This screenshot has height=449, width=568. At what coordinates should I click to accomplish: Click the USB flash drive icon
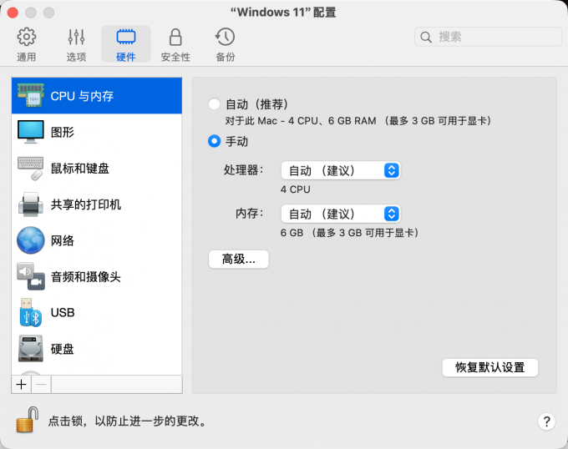[x=30, y=313]
